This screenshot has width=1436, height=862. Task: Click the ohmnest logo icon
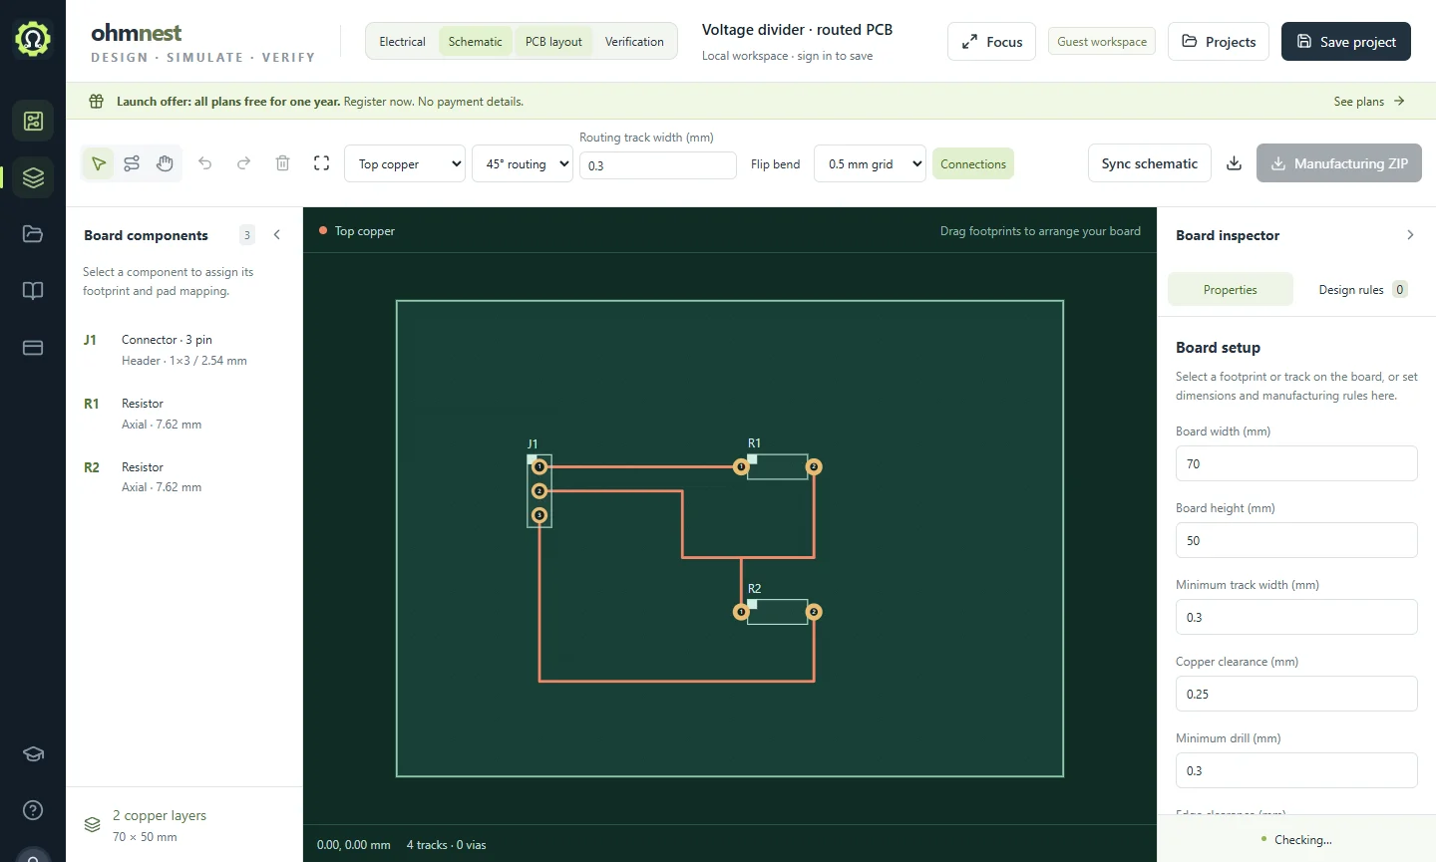(33, 39)
